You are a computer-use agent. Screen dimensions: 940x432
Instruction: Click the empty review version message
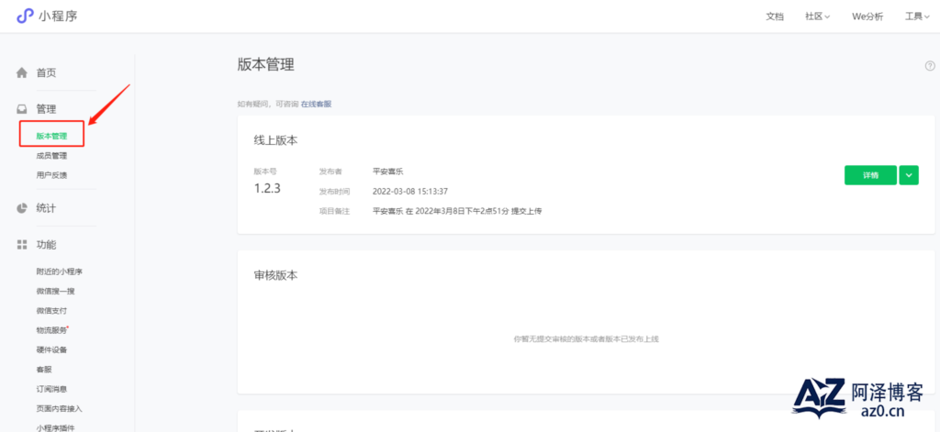(x=587, y=339)
